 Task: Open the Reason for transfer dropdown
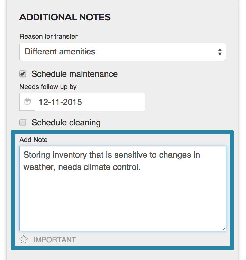click(x=123, y=52)
